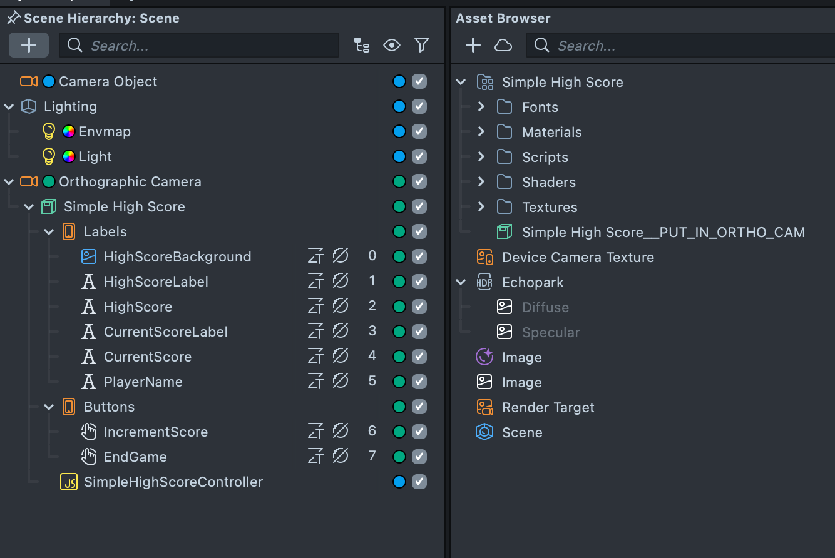Toggle the EndGame object checkbox
This screenshot has width=835, height=558.
[419, 457]
